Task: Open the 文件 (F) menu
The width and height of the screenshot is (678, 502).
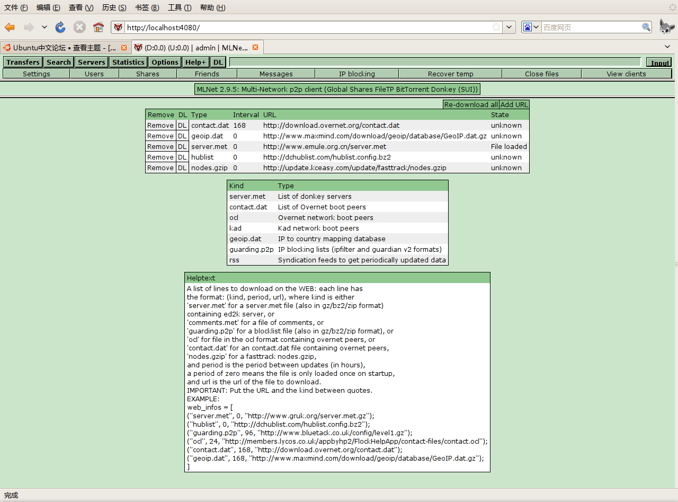Action: tap(16, 7)
